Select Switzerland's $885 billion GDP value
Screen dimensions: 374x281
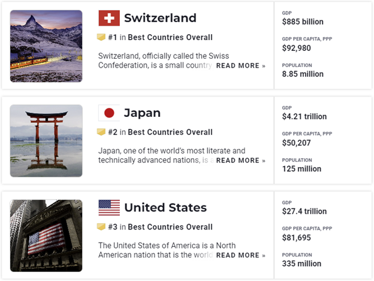pos(303,22)
